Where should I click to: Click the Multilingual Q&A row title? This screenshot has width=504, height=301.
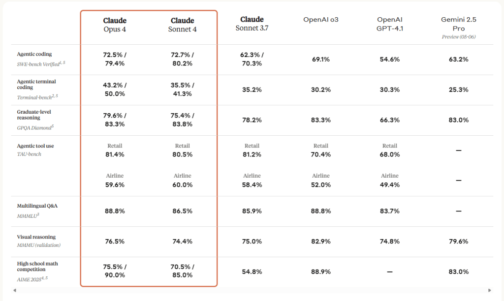click(x=37, y=206)
